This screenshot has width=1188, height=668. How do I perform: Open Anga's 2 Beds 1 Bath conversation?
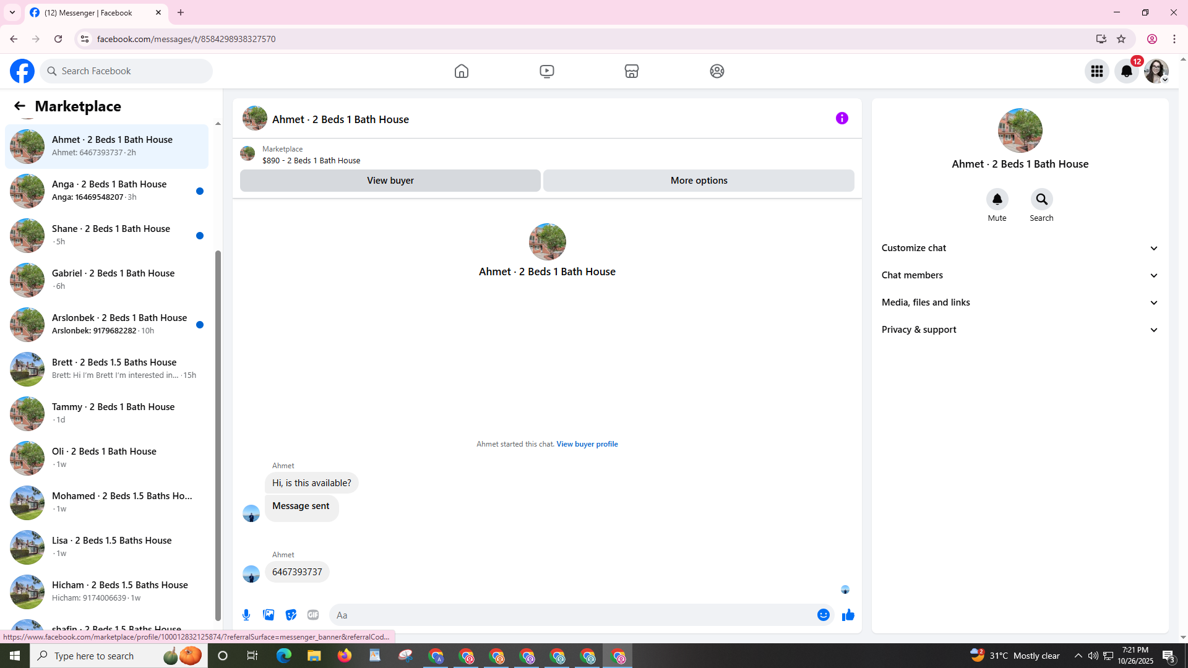point(108,191)
